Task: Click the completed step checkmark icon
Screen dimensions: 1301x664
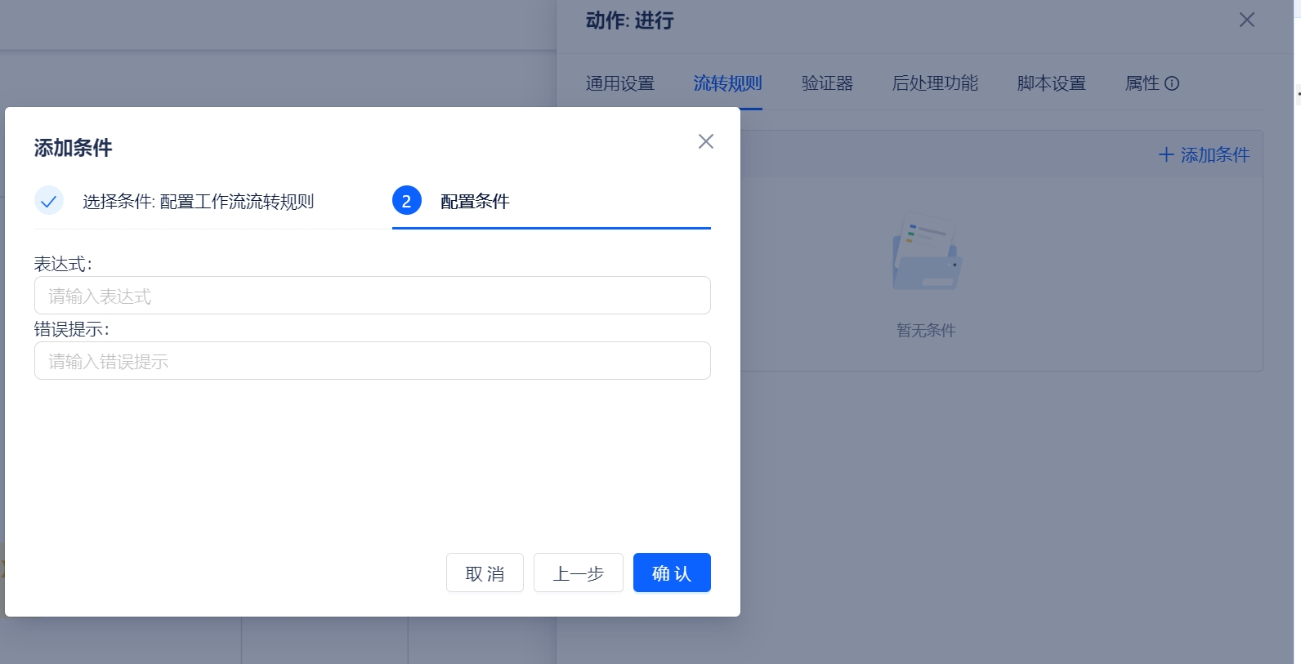Action: coord(49,200)
